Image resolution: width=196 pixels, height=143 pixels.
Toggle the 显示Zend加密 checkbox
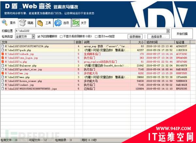click(96, 37)
